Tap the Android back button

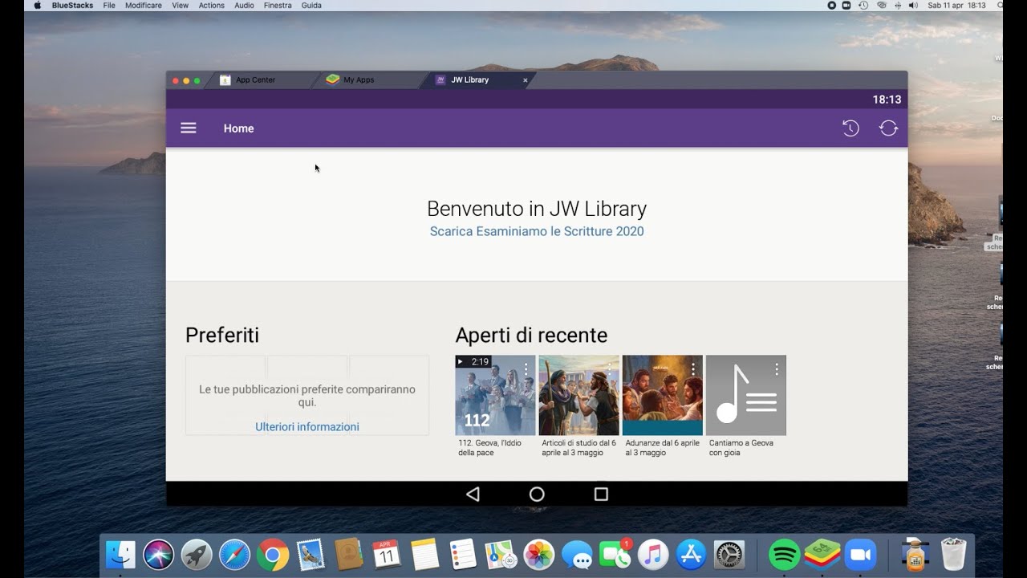[x=473, y=495]
